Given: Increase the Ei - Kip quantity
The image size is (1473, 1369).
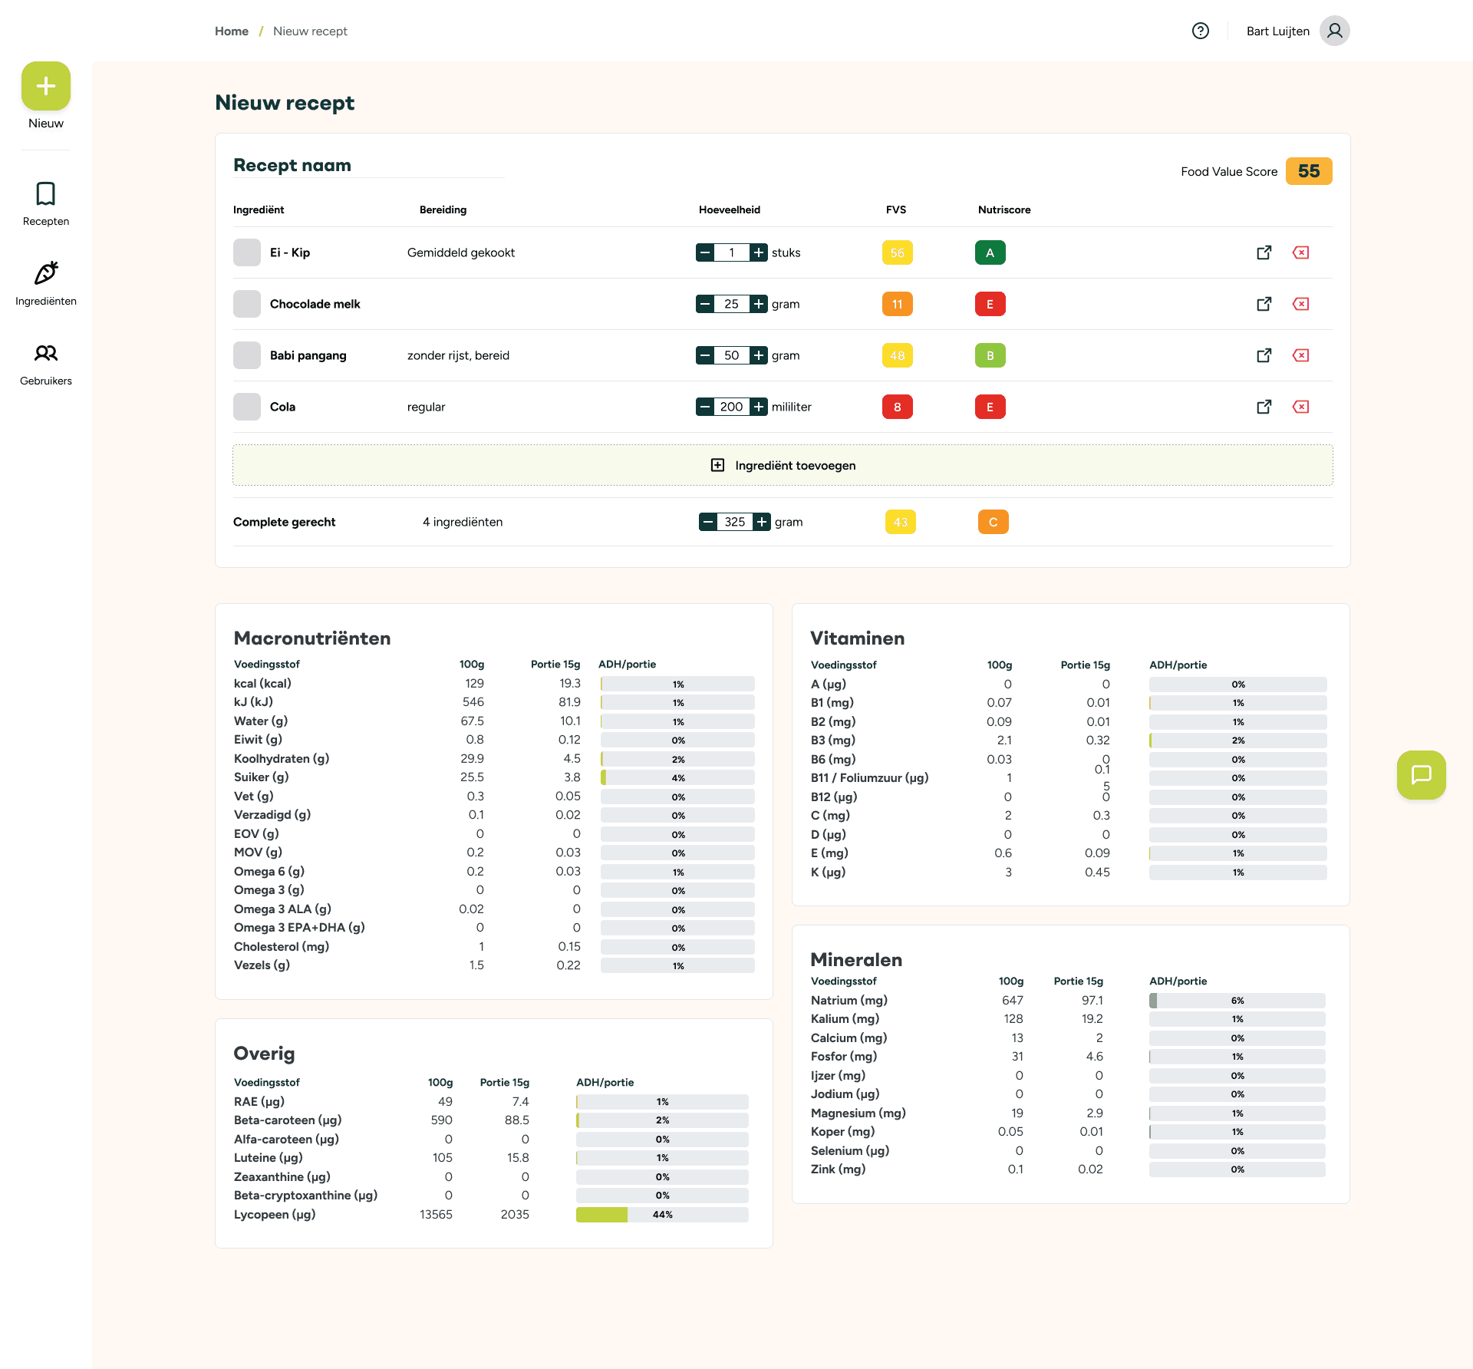Looking at the screenshot, I should pos(759,252).
